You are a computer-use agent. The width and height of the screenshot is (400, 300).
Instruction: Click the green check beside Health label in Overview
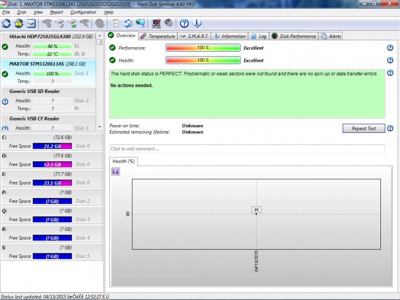click(x=112, y=60)
